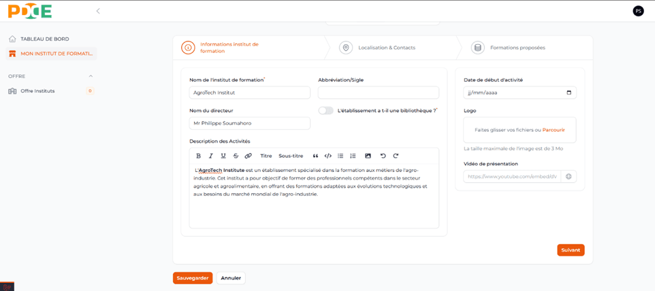Apply the Titre heading style
Image resolution: width=655 pixels, height=291 pixels.
coord(266,156)
